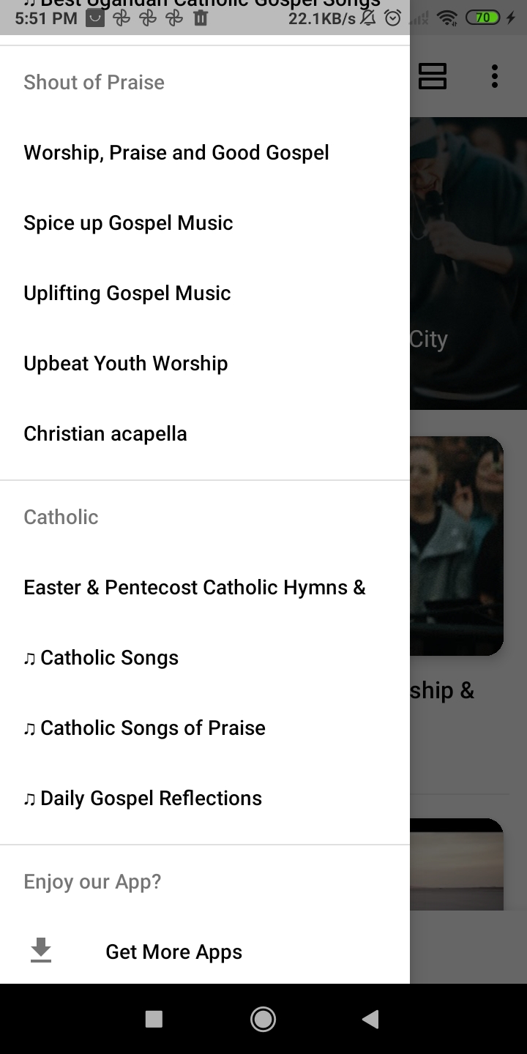
Task: Open the three-dot overflow menu
Action: (495, 76)
